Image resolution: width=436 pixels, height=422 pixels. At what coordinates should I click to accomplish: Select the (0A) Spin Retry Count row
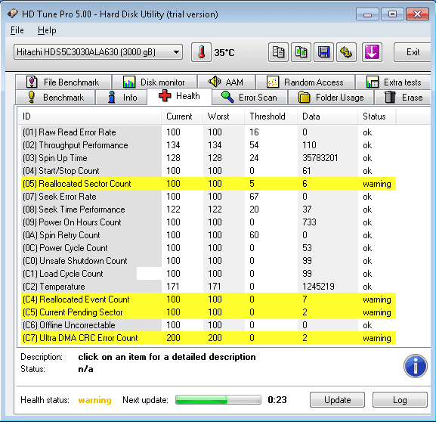tap(209, 235)
